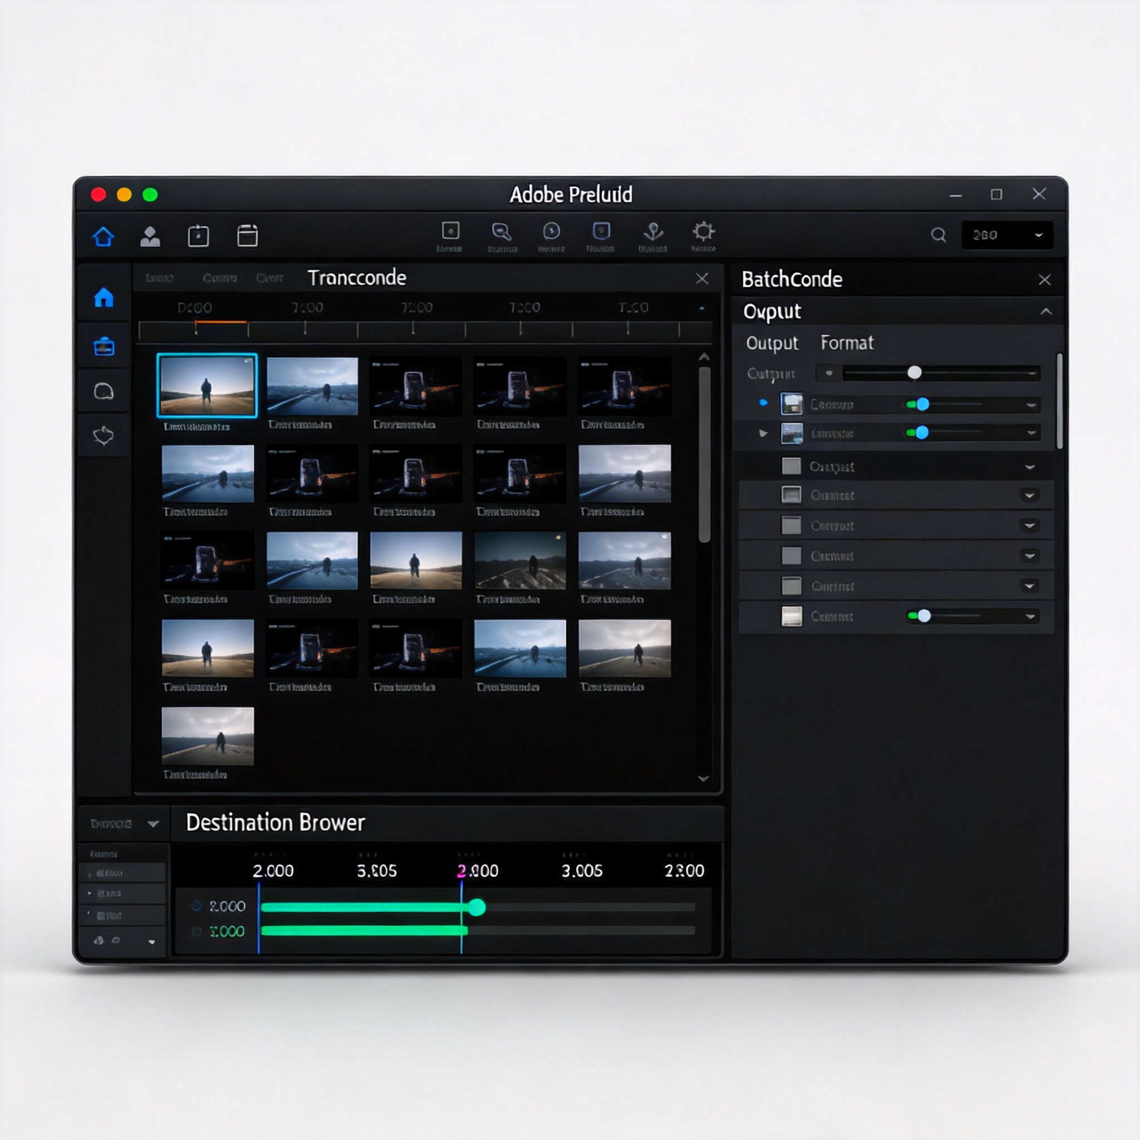1140x1140 pixels.
Task: Open the arrow in the dark highlighted output row
Action: 1030,468
